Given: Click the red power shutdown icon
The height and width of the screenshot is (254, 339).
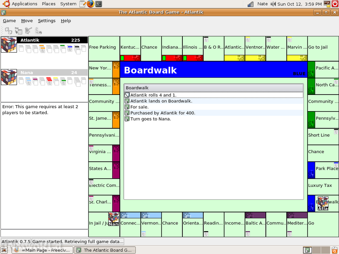Looking at the screenshot, I should pyautogui.click(x=335, y=4).
